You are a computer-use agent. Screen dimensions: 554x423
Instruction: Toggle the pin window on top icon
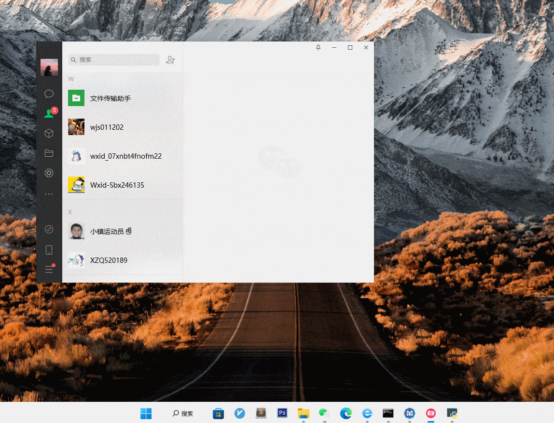318,47
